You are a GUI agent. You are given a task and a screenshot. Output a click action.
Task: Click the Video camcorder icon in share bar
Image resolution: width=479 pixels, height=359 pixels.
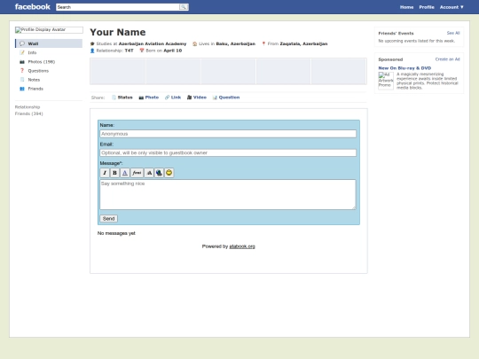(x=190, y=98)
